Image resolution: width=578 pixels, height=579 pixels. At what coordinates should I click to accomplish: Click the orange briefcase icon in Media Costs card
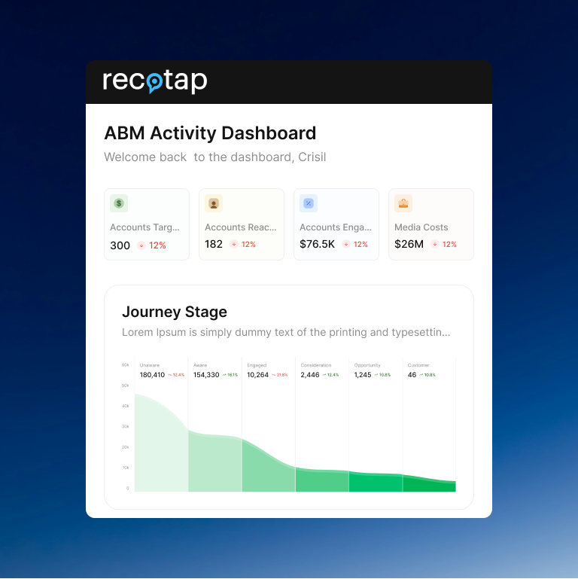[403, 203]
